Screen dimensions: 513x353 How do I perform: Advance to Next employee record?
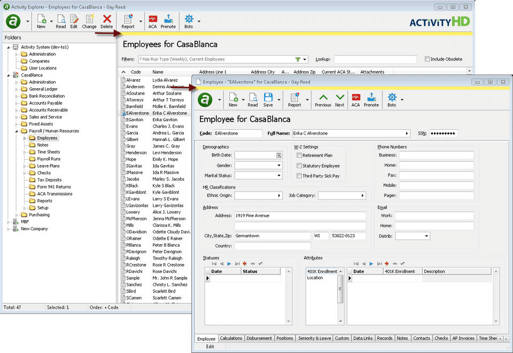click(x=340, y=99)
